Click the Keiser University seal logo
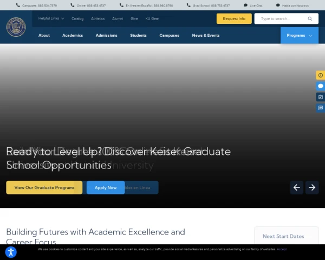Image resolution: width=325 pixels, height=260 pixels. [16, 27]
